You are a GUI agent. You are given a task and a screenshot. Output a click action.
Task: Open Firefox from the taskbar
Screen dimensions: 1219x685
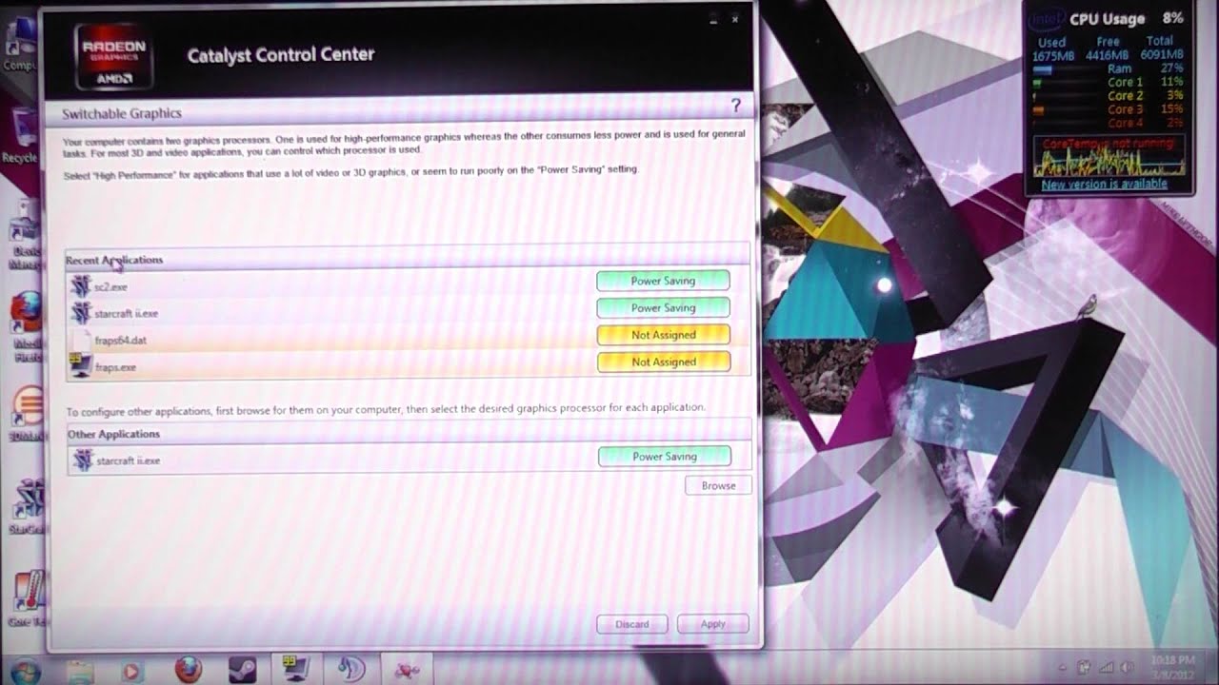click(189, 670)
